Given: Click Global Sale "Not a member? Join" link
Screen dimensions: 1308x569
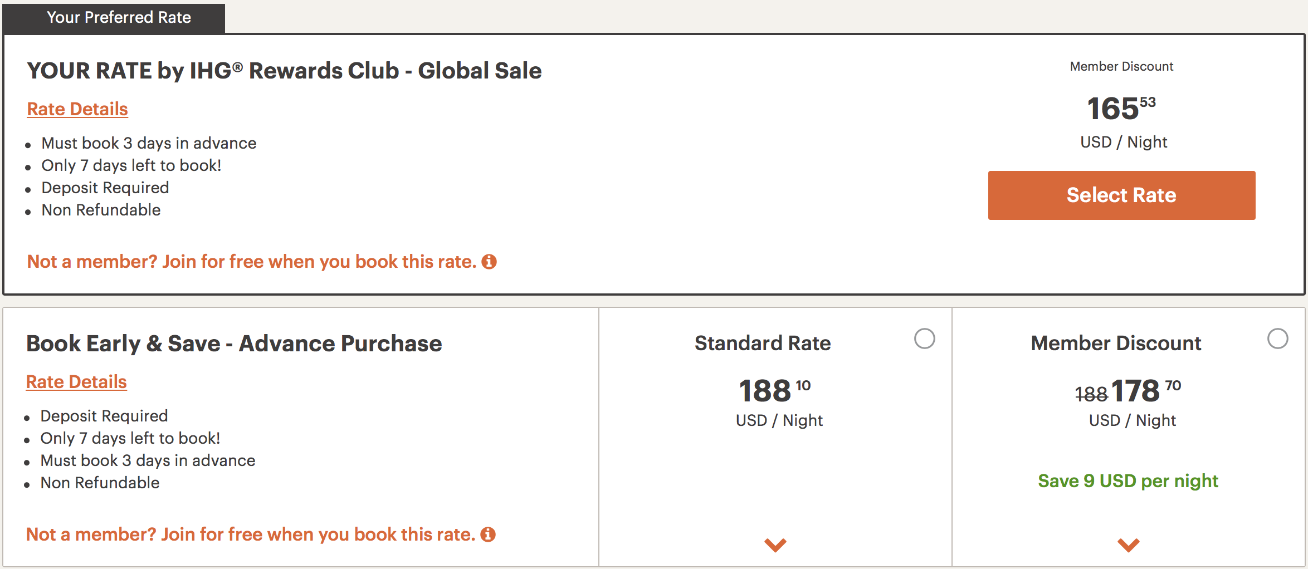Looking at the screenshot, I should click(251, 262).
